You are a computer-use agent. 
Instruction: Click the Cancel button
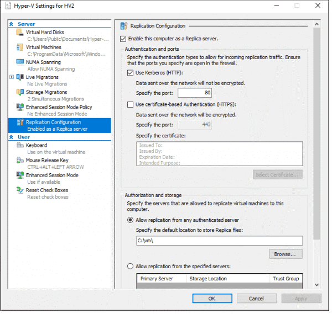257,299
